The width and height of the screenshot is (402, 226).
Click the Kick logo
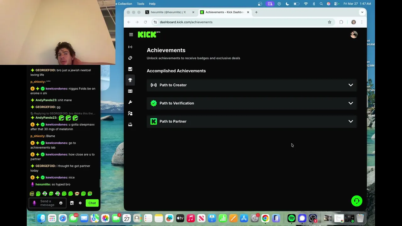point(149,35)
